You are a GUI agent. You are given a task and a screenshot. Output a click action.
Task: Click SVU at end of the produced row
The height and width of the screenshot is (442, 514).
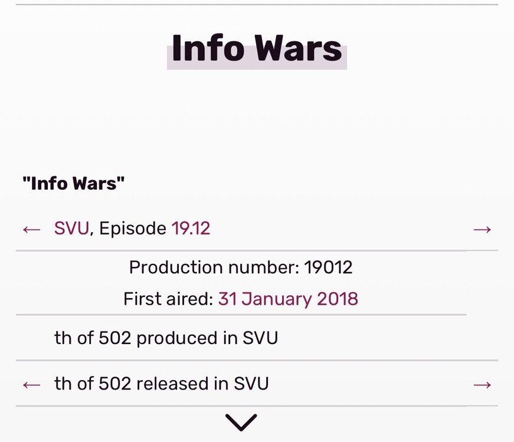(x=260, y=338)
